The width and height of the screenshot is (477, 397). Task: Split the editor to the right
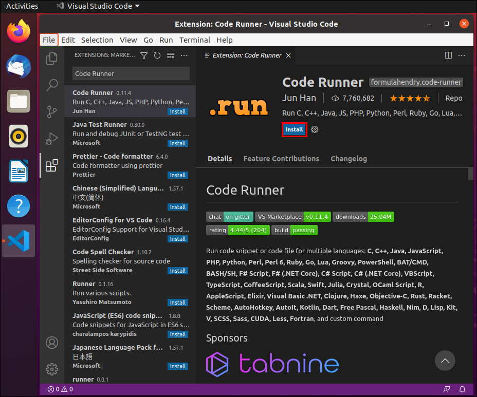click(448, 55)
